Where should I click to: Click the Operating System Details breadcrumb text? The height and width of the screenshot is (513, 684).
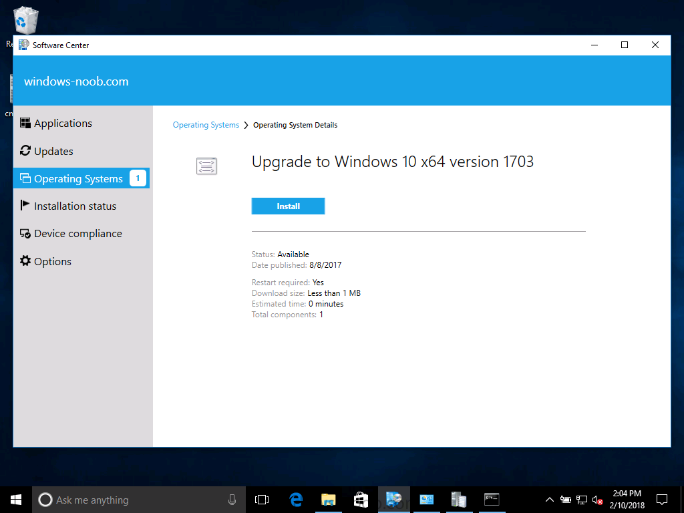295,125
